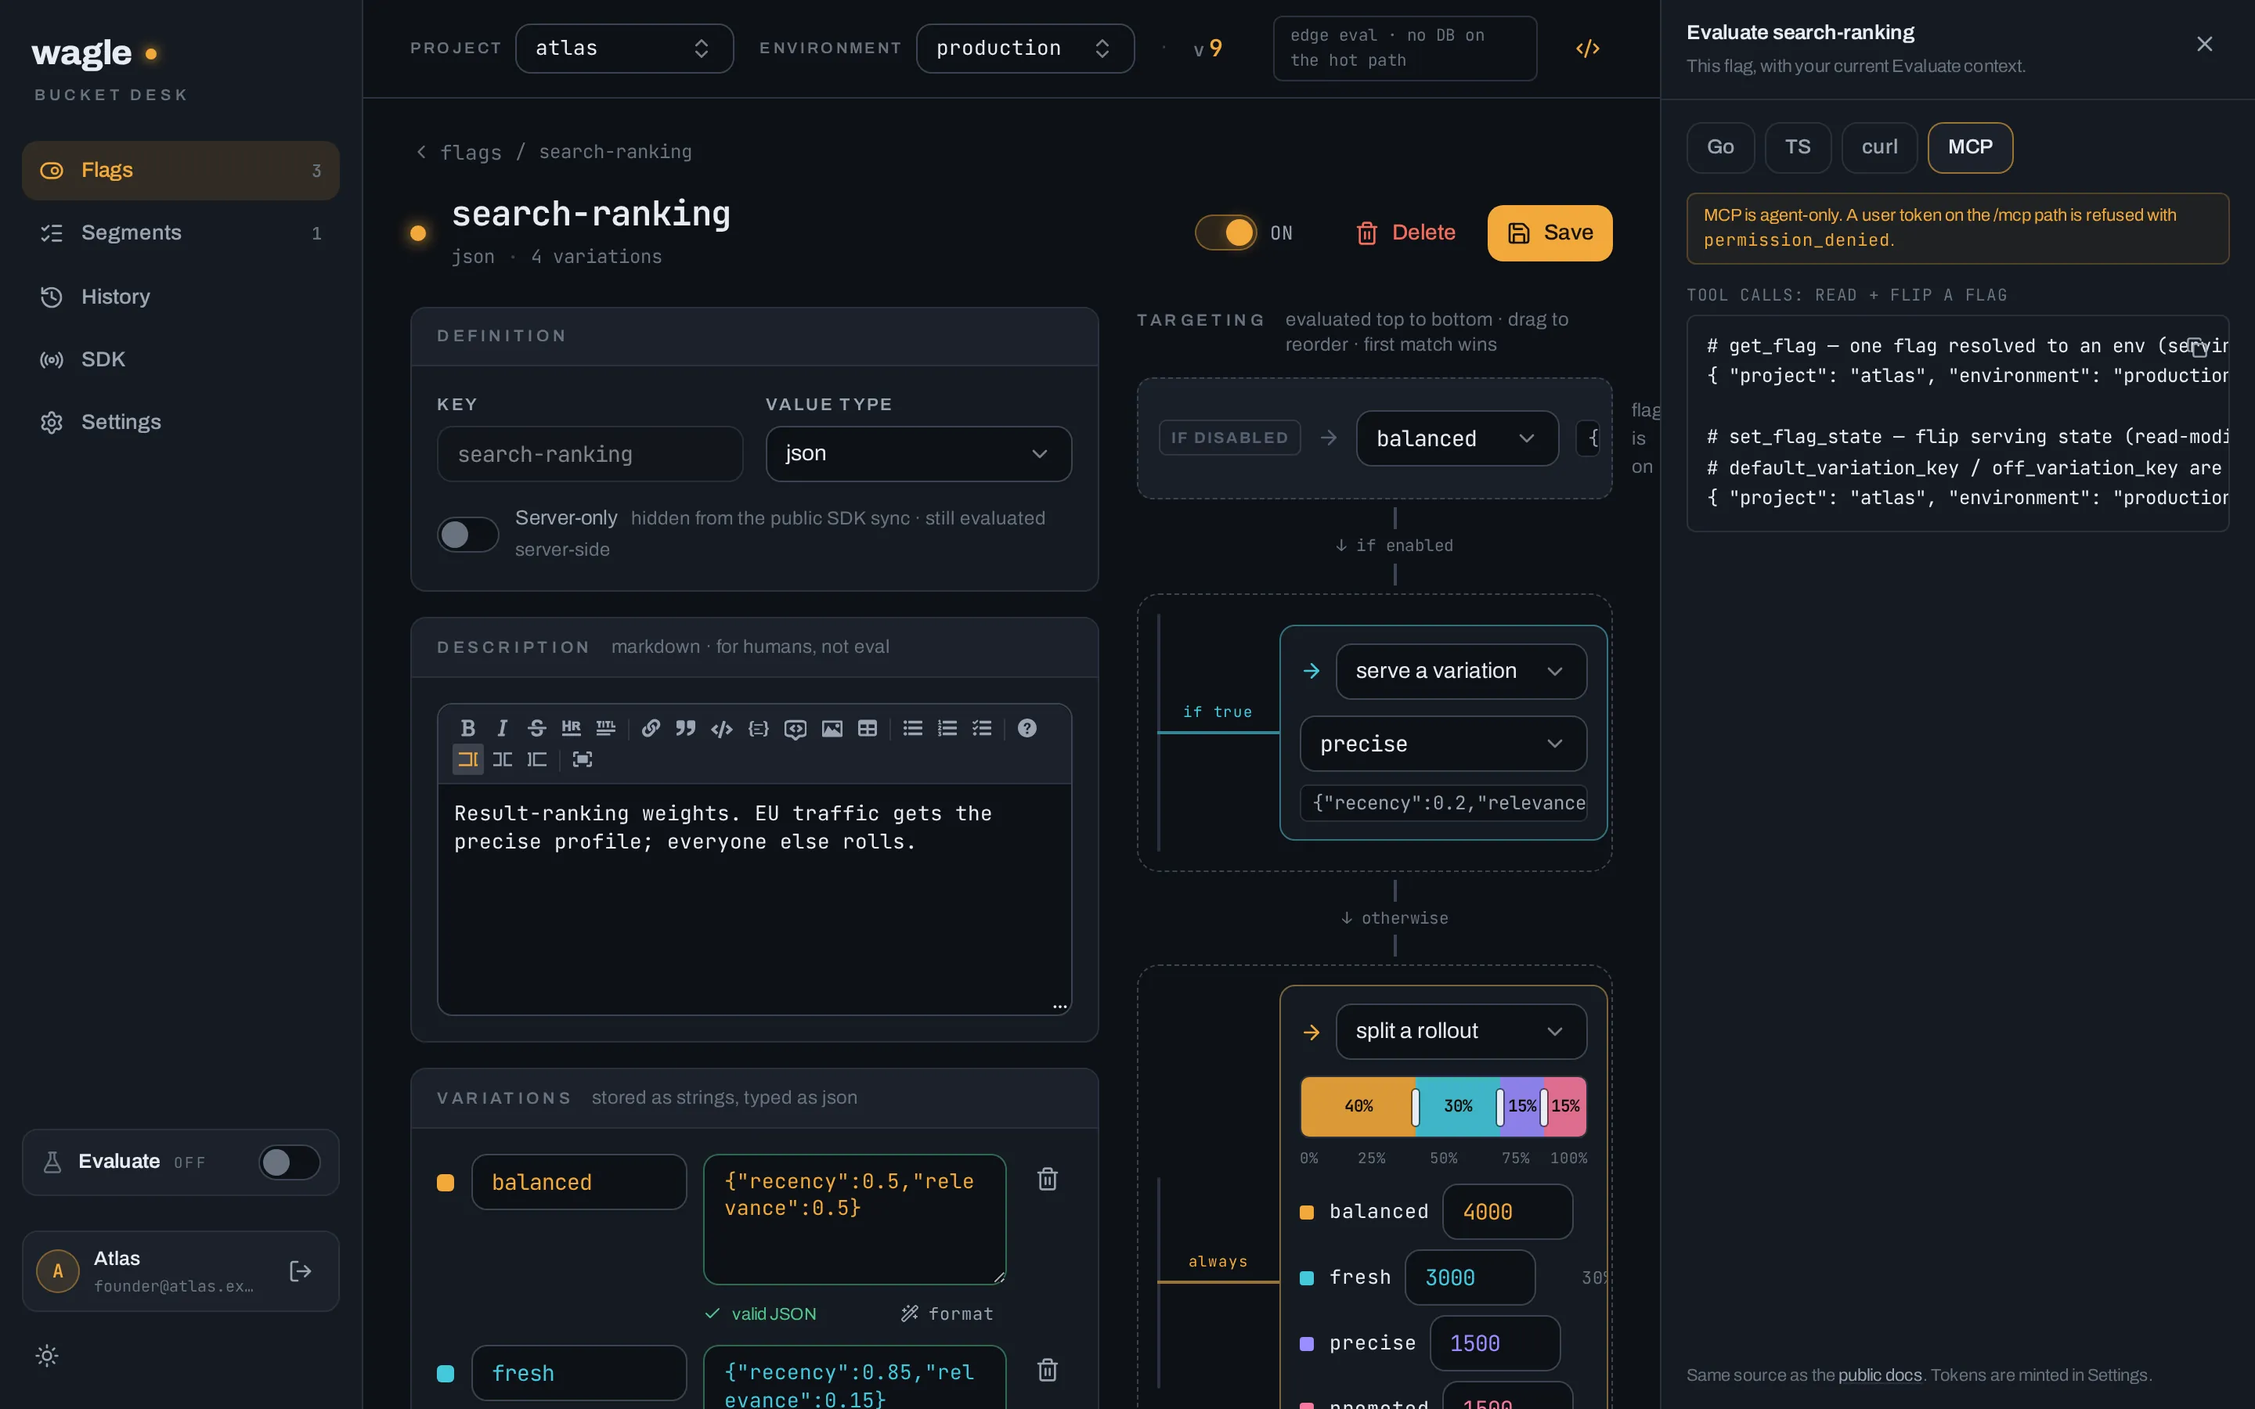Viewport: 2255px width, 1409px height.
Task: Turn off the search-ranking ON toggle
Action: click(1225, 232)
